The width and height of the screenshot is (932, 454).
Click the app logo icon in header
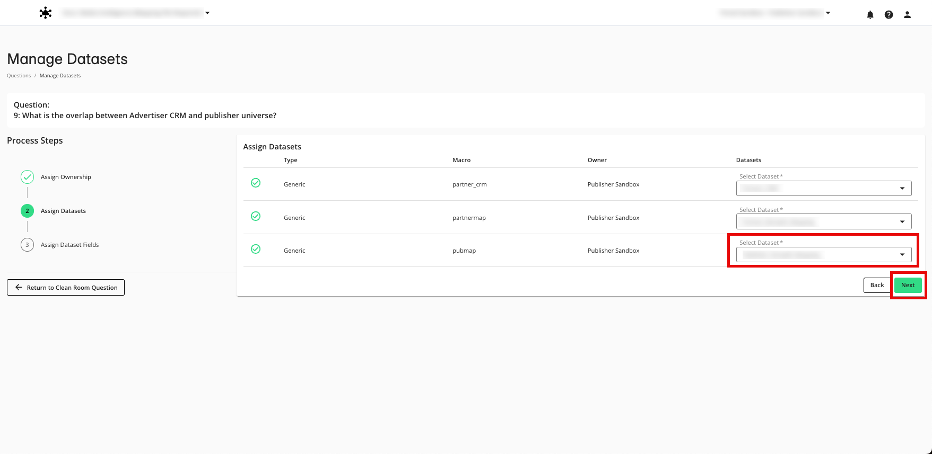(46, 13)
